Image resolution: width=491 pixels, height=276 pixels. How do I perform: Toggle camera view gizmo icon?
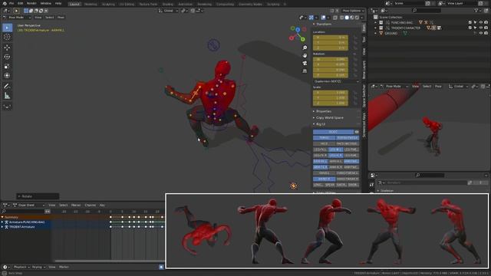coord(305,63)
